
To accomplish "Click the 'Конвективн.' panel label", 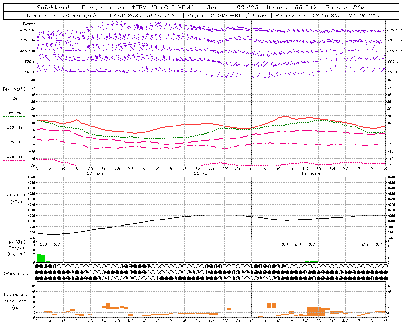I will tap(16, 295).
